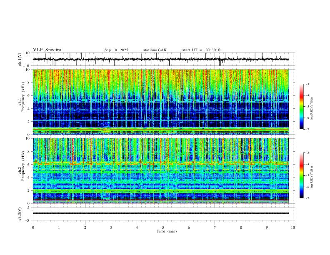Click the "10" tick label on time axis
This screenshot has width=330, height=255.
click(x=293, y=227)
